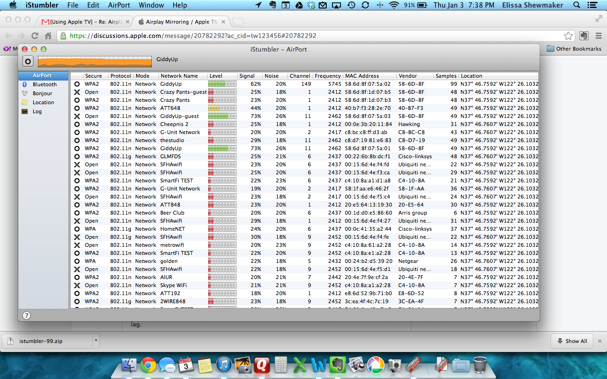Open Finder from the Dock
This screenshot has height=379, width=607.
[129, 365]
